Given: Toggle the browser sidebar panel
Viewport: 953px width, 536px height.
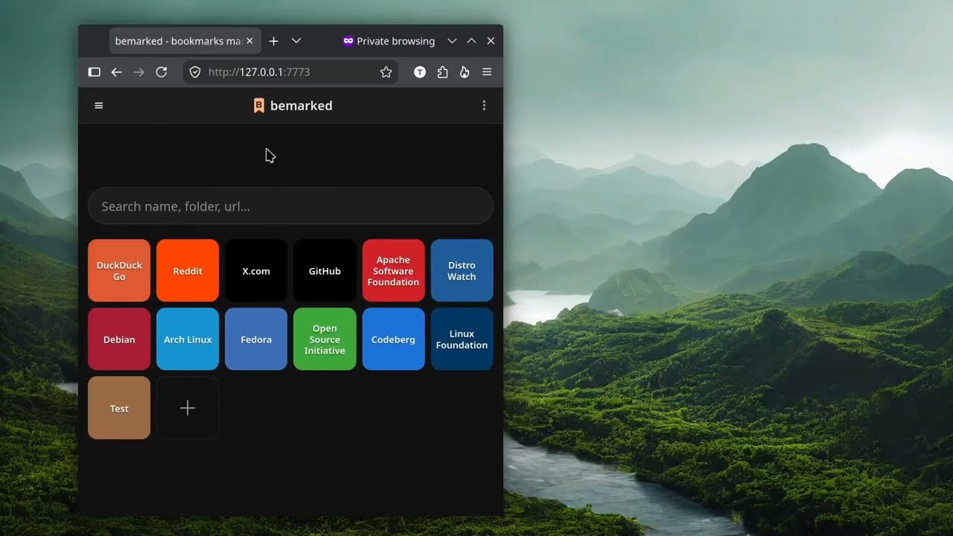Looking at the screenshot, I should click(x=95, y=72).
